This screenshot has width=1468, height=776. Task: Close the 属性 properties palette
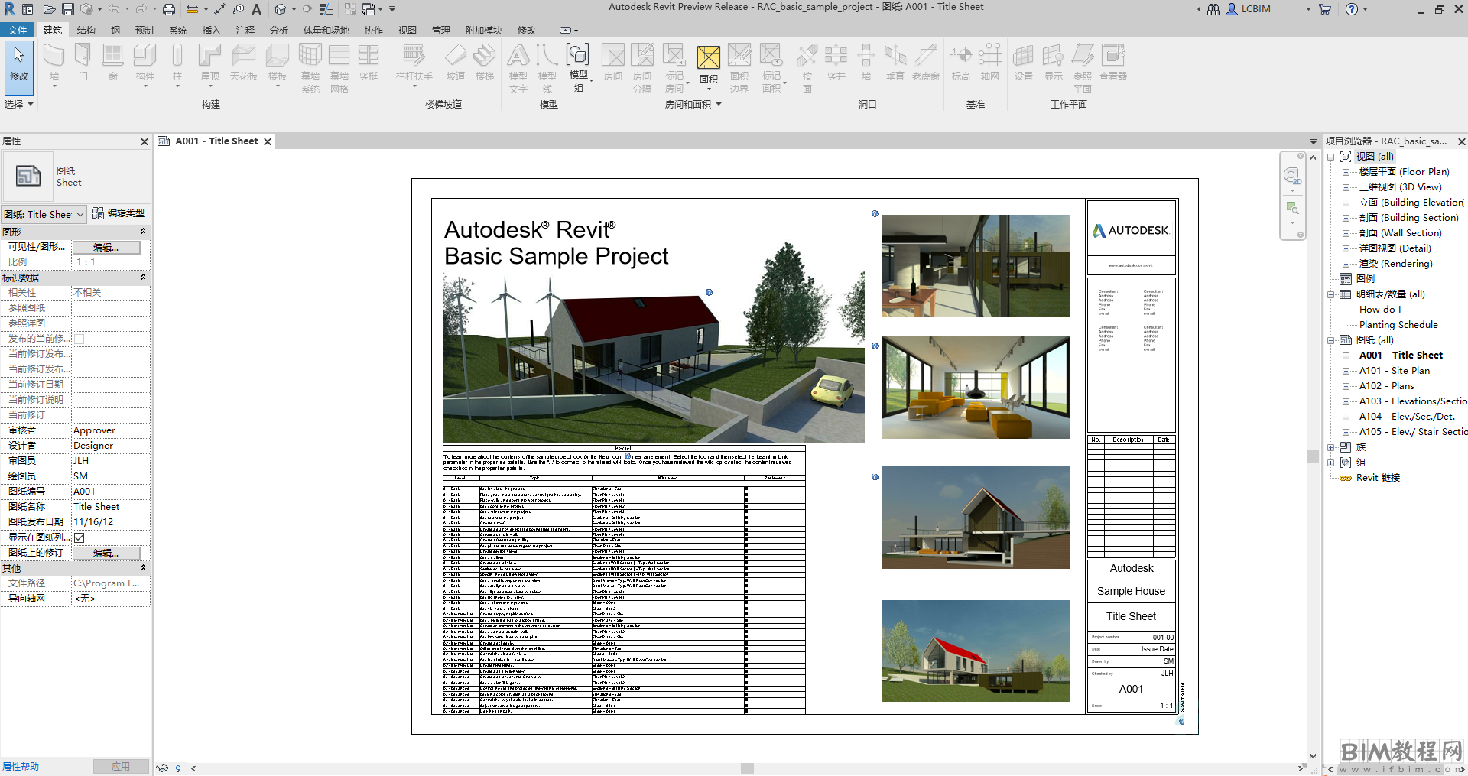tap(145, 141)
